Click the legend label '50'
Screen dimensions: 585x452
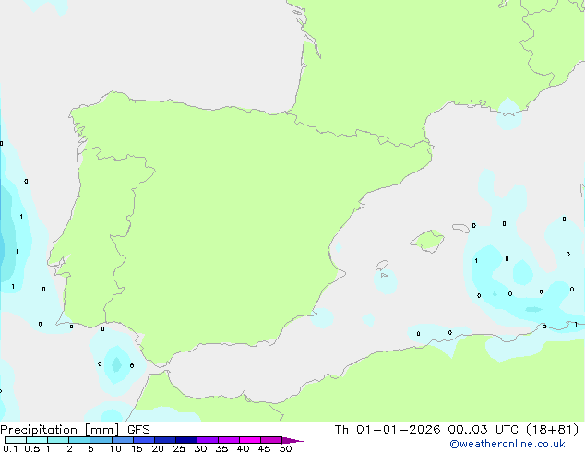click(285, 448)
